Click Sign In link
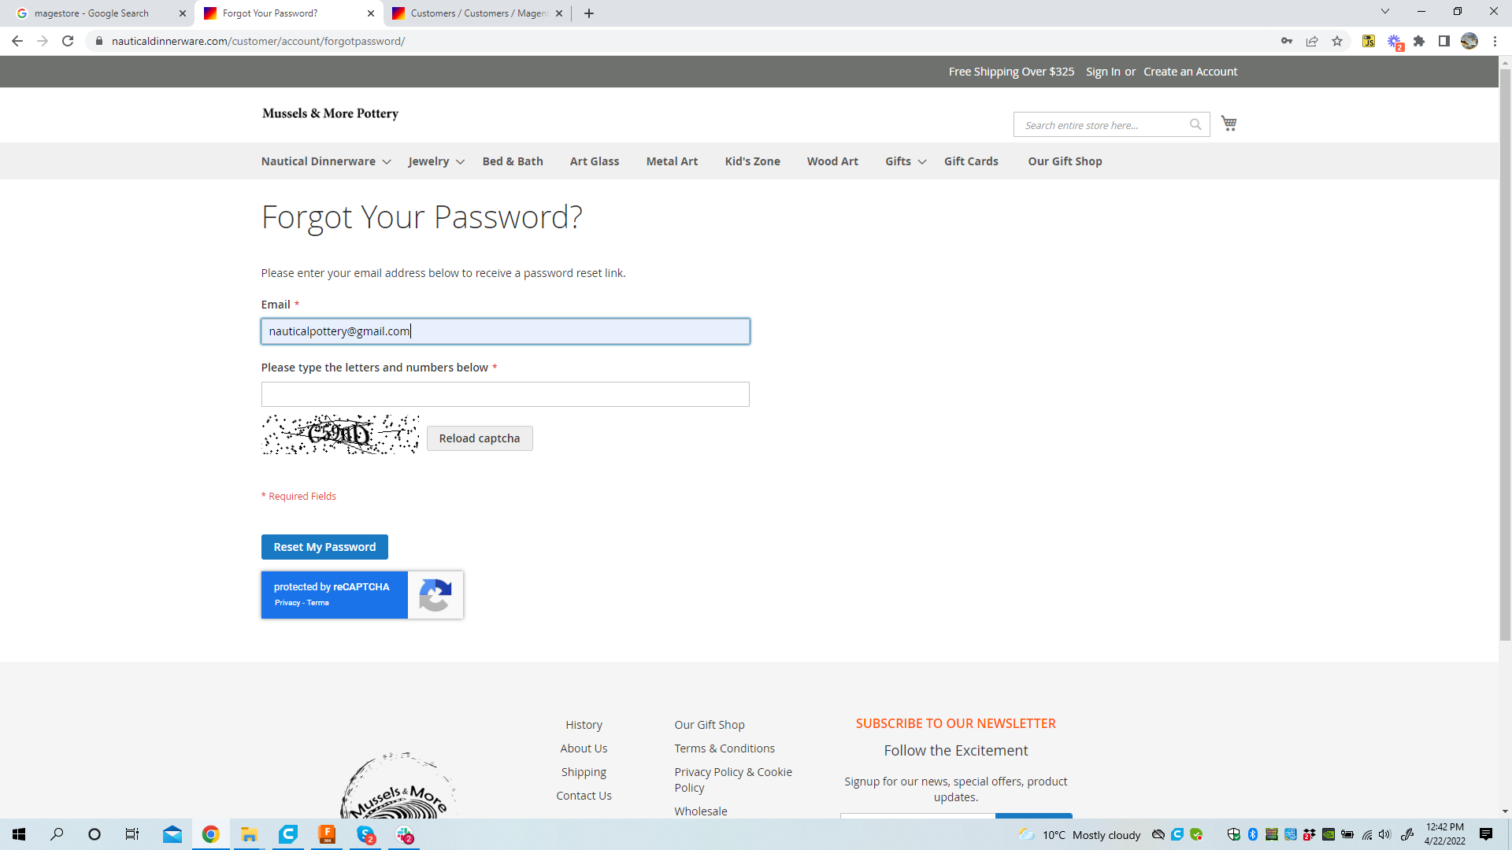 (x=1102, y=72)
